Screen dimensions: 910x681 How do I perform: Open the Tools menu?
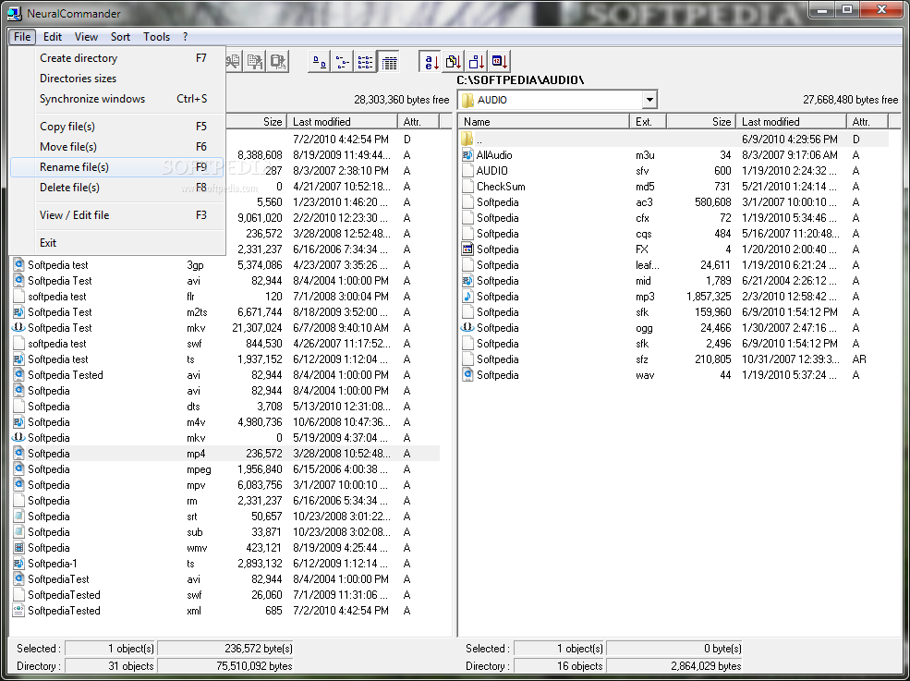(x=157, y=37)
